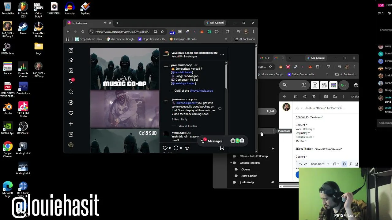
Task: Go back to Gmail inbox arrow
Action: point(284,97)
